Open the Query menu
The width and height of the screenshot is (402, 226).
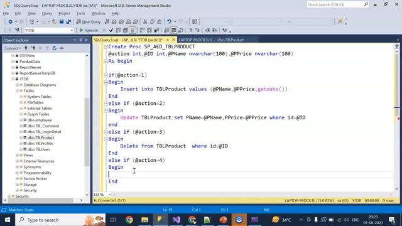coord(47,13)
